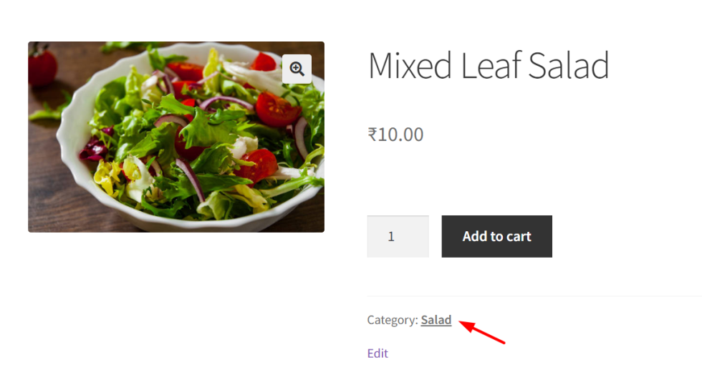Click the rupee currency symbol in price
The image size is (702, 385).
coord(372,134)
